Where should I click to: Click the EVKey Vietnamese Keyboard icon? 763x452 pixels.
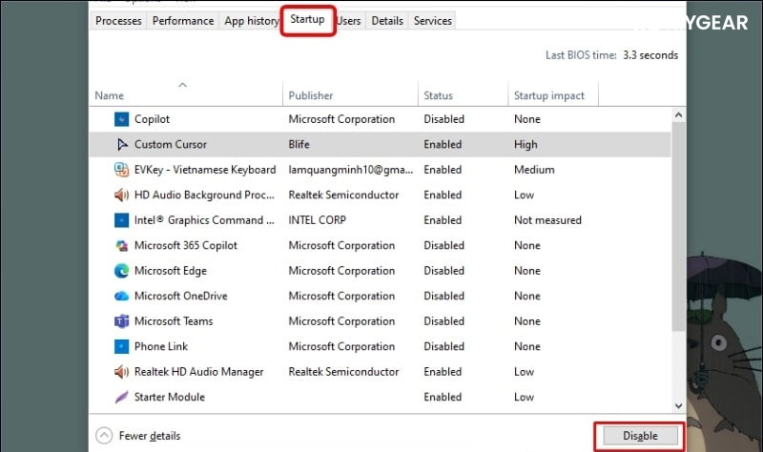point(121,170)
